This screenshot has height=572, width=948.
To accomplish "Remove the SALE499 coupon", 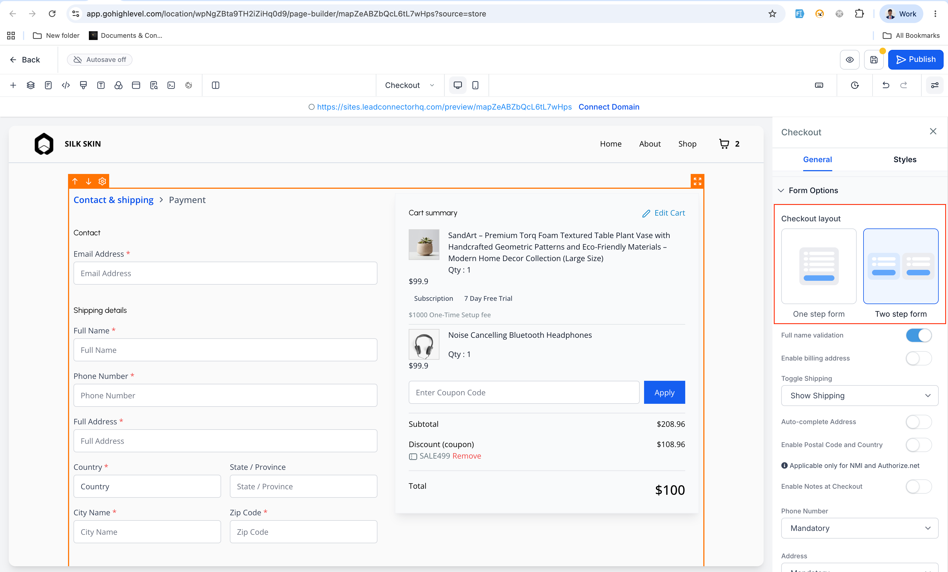I will click(x=467, y=456).
